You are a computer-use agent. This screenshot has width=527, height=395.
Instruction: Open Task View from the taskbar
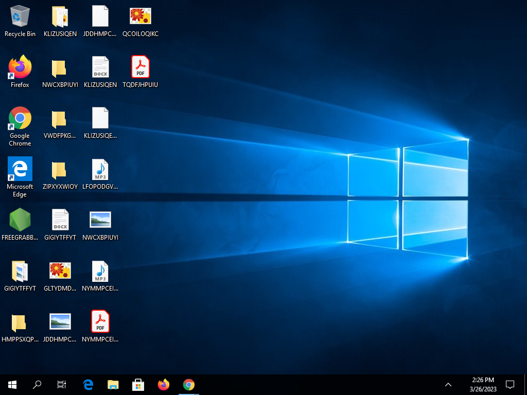[x=62, y=384]
